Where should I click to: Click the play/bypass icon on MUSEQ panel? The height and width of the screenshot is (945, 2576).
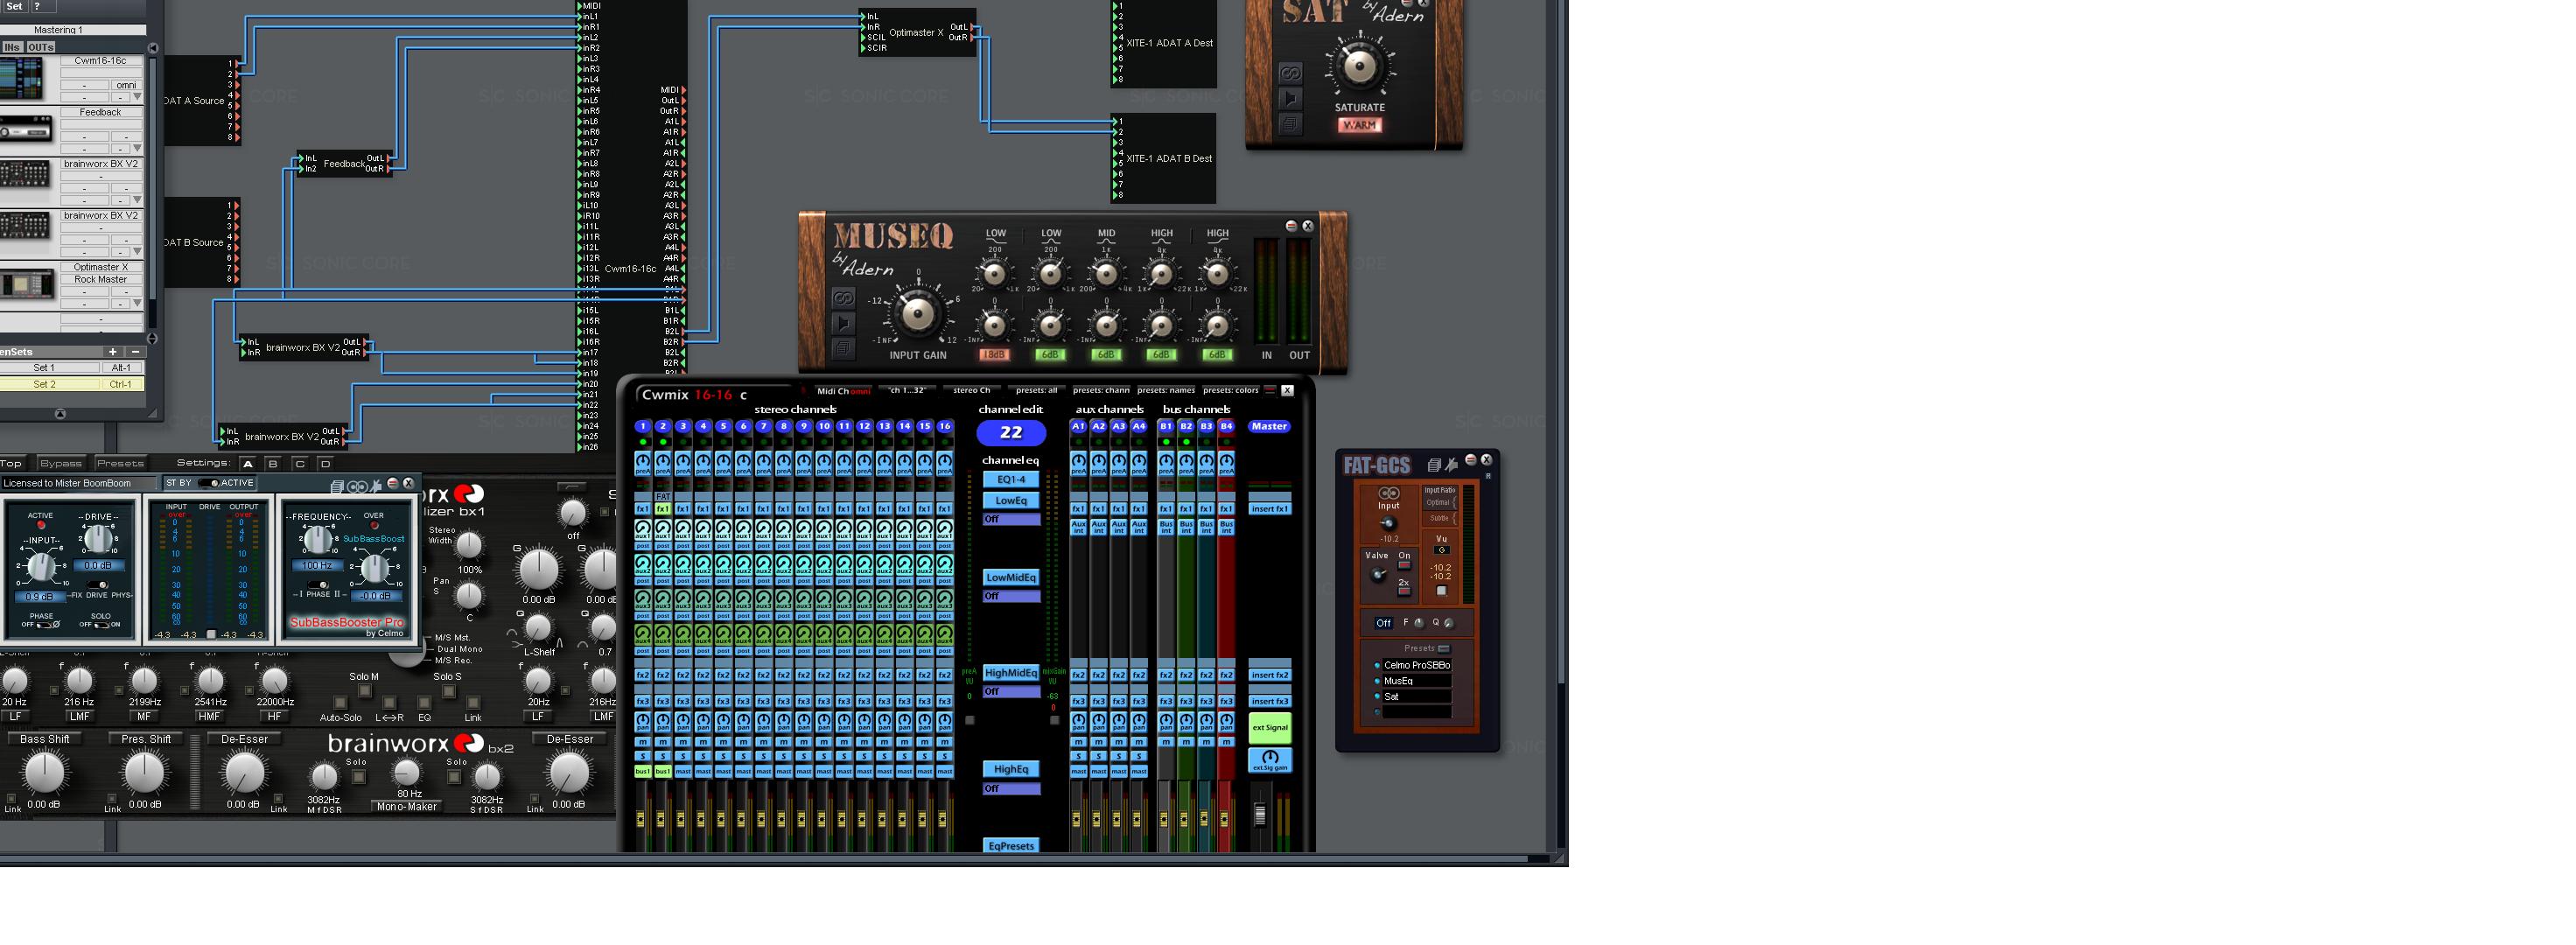843,323
